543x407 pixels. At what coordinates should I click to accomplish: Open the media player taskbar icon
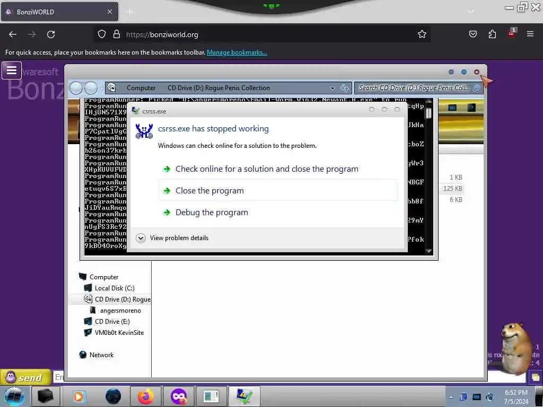pyautogui.click(x=78, y=396)
